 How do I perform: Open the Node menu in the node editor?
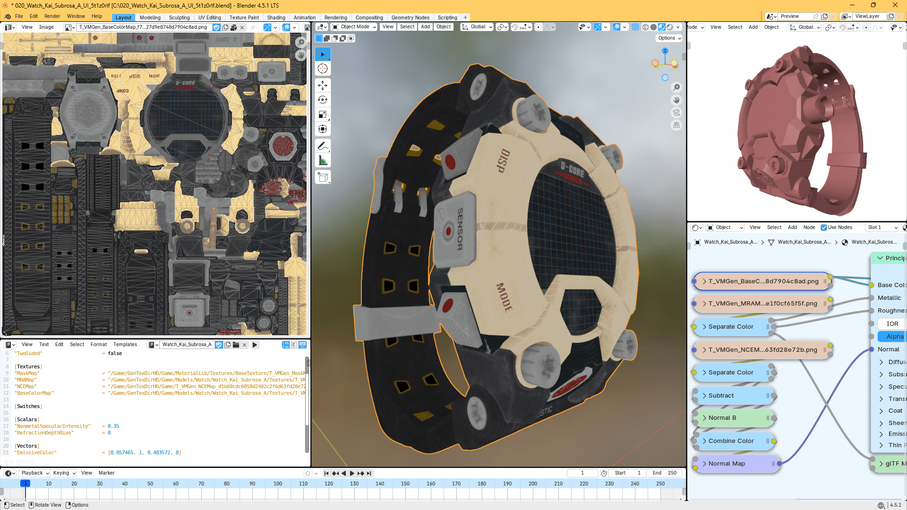(x=809, y=228)
